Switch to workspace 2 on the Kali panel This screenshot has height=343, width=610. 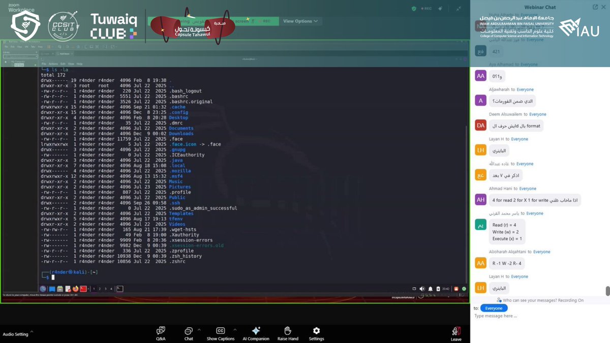pyautogui.click(x=100, y=288)
